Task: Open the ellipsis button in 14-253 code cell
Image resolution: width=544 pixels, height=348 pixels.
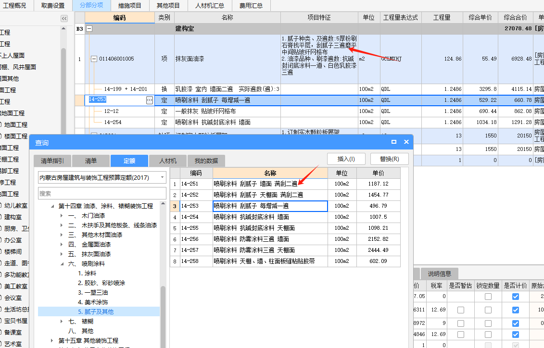Action: pos(150,100)
